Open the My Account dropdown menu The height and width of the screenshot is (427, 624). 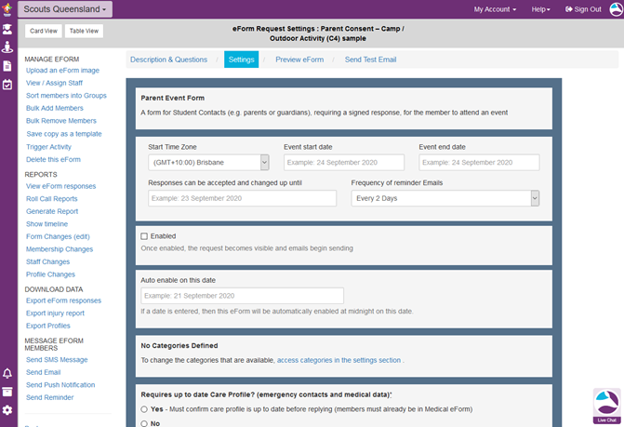pyautogui.click(x=495, y=9)
